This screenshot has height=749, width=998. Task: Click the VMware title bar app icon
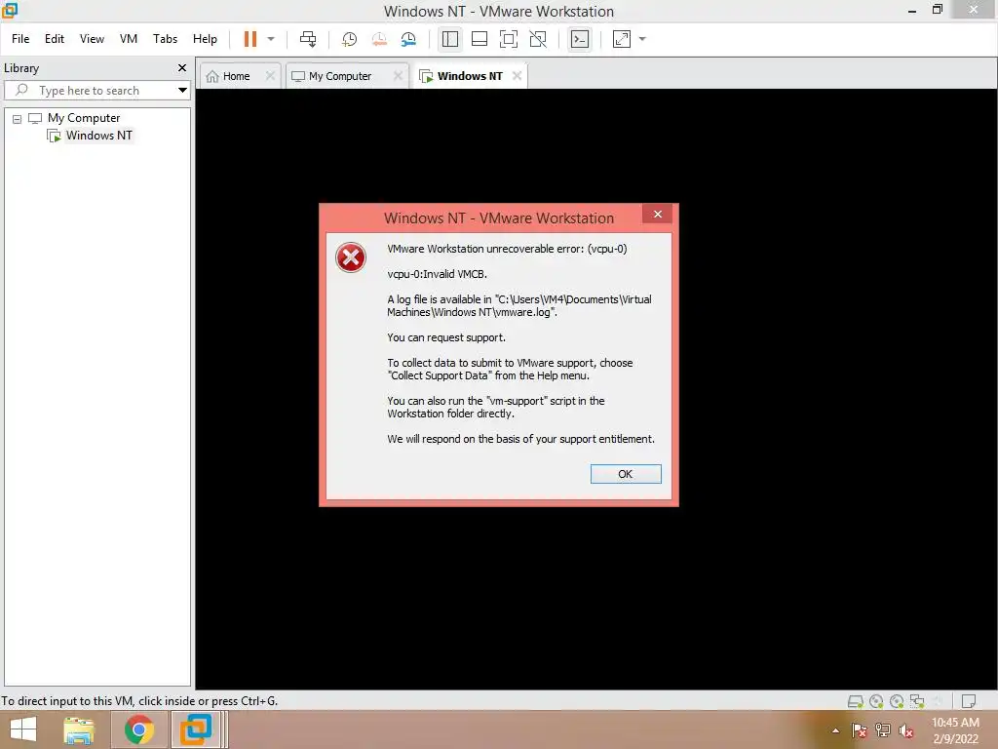(x=9, y=10)
